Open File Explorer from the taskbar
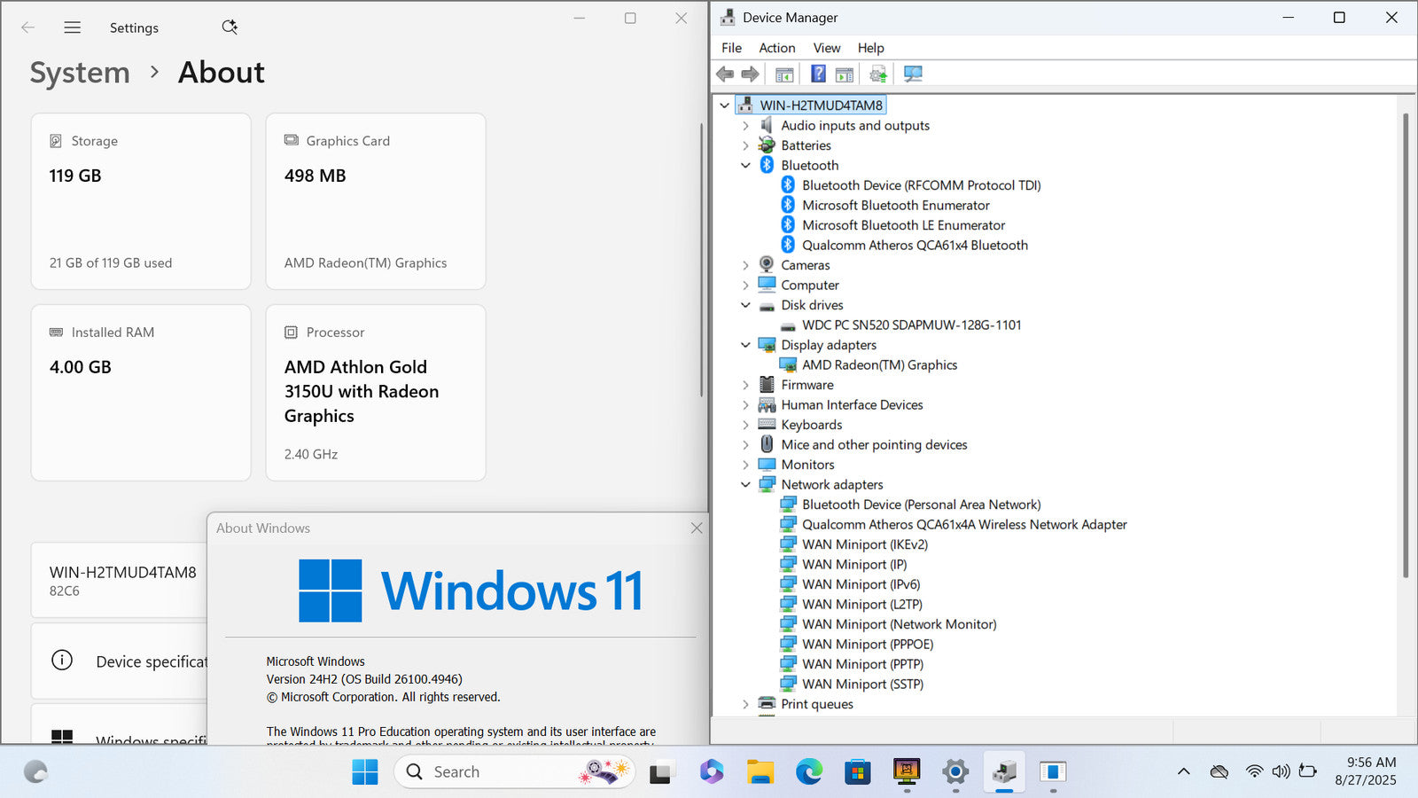 (760, 772)
